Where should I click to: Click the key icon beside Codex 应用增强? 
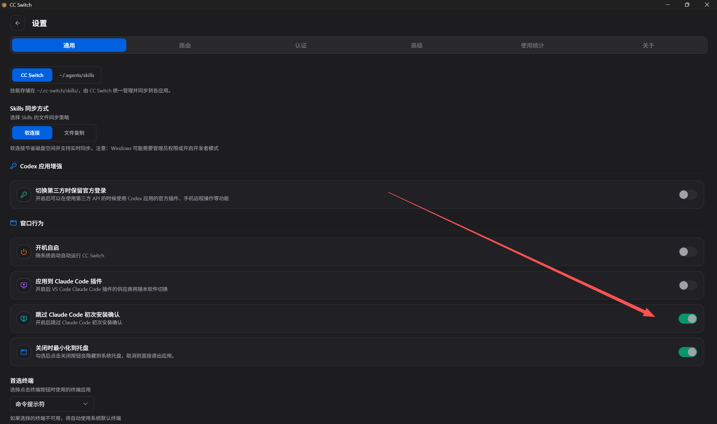tap(13, 166)
